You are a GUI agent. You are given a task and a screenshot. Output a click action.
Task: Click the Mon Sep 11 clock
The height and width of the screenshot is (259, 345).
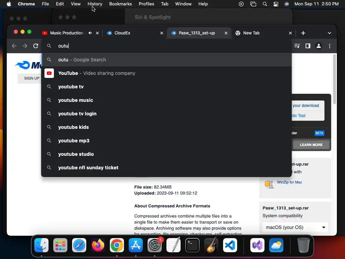316,4
